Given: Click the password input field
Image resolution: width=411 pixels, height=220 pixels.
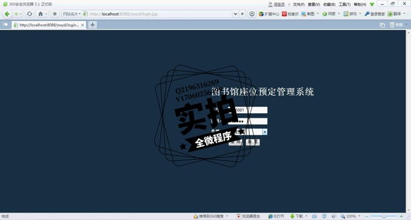Looking at the screenshot, I should pos(248,121).
